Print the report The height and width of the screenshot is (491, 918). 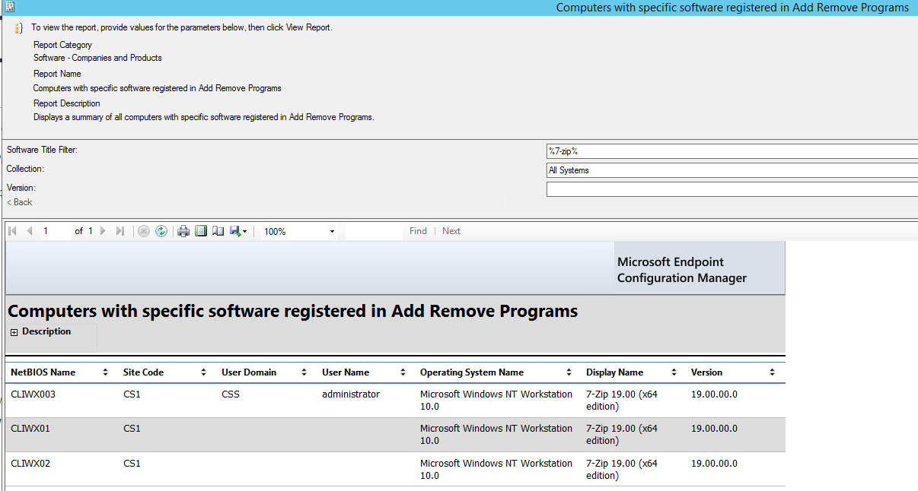(183, 231)
